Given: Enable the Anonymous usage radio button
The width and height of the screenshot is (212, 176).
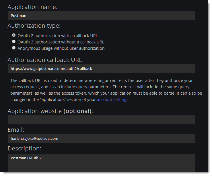Looking at the screenshot, I should point(14,48).
